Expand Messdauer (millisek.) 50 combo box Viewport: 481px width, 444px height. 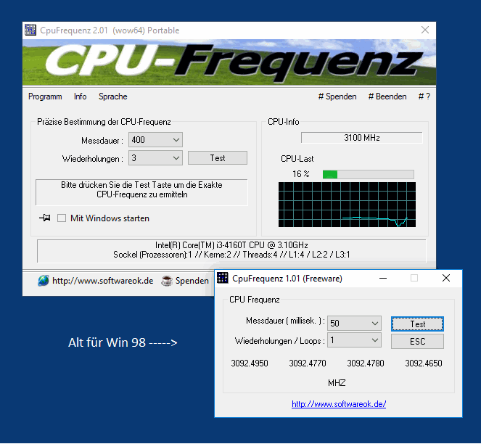tap(354, 324)
